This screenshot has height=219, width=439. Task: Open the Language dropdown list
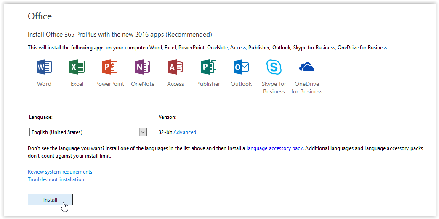tap(88, 132)
